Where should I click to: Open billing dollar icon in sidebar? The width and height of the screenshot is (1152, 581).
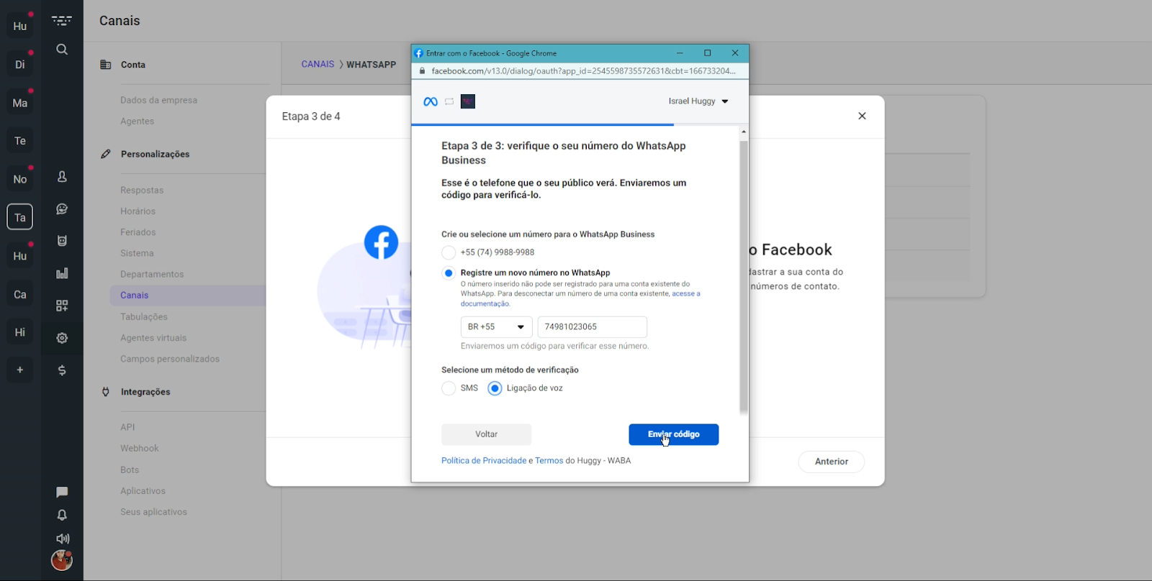tap(62, 370)
